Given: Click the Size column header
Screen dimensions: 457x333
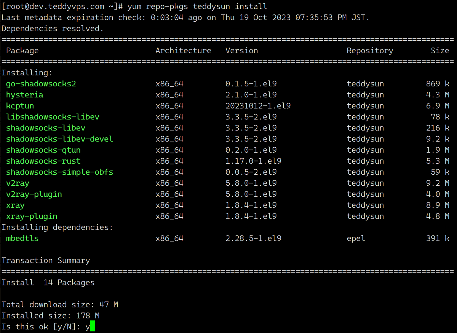Looking at the screenshot, I should tap(440, 51).
